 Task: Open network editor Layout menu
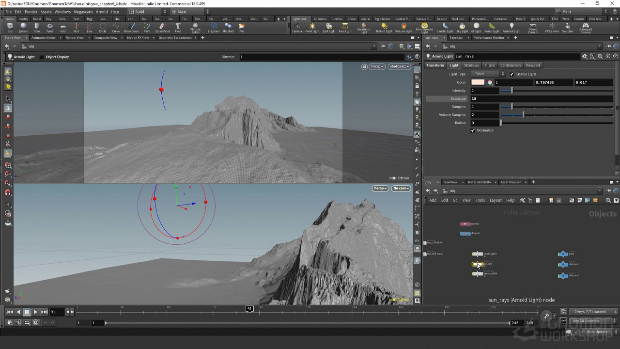click(x=496, y=200)
